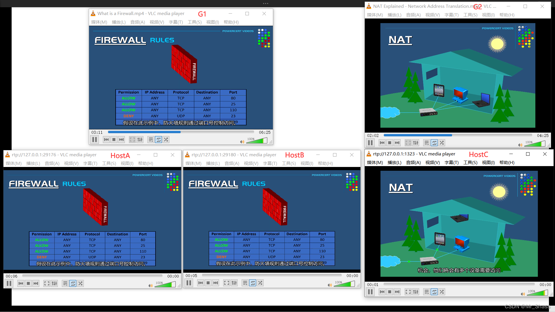The height and width of the screenshot is (312, 555).
Task: Open extended settings in G2 NAT player
Action: click(416, 143)
